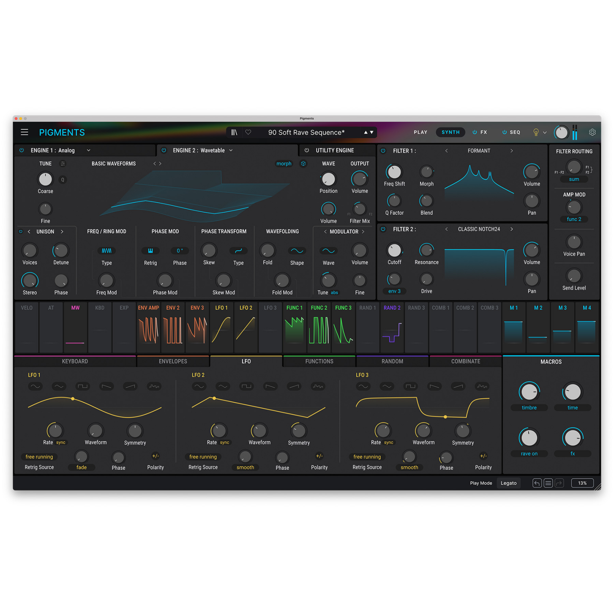
Task: Click the 3D wavetable view cube icon
Action: pyautogui.click(x=303, y=164)
